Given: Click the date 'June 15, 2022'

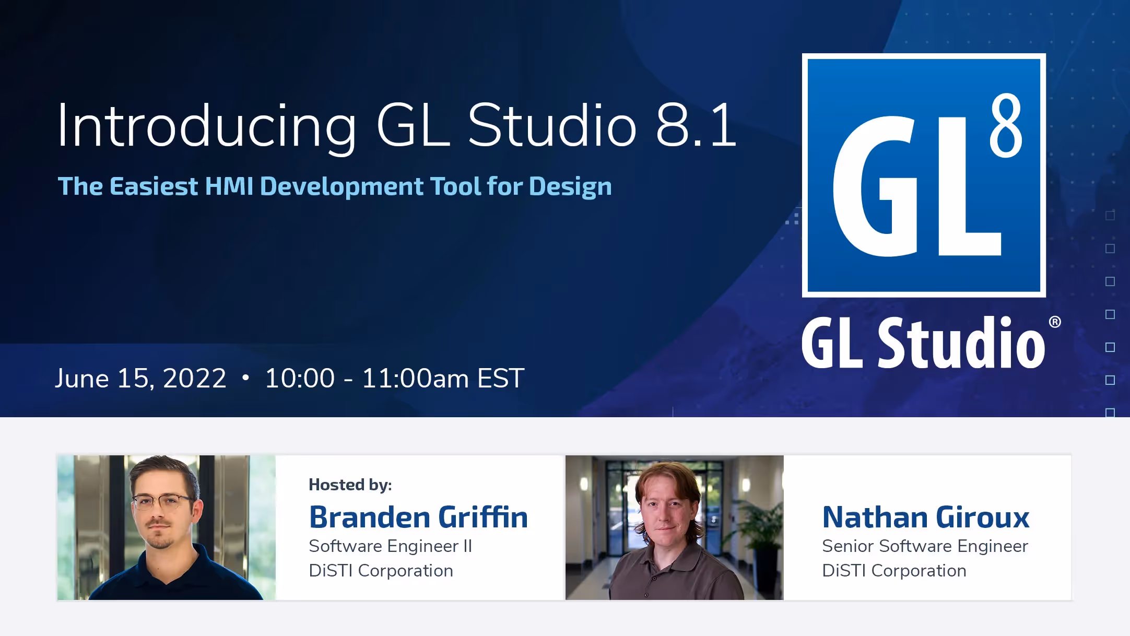Looking at the screenshot, I should (x=141, y=378).
